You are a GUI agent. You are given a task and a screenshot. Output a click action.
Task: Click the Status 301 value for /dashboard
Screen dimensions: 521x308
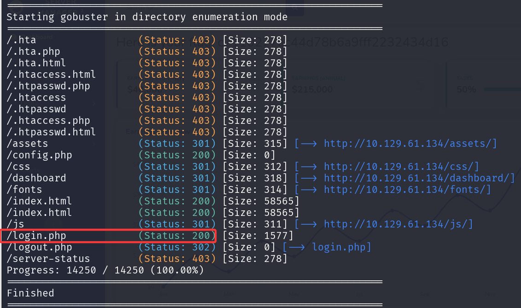[177, 178]
